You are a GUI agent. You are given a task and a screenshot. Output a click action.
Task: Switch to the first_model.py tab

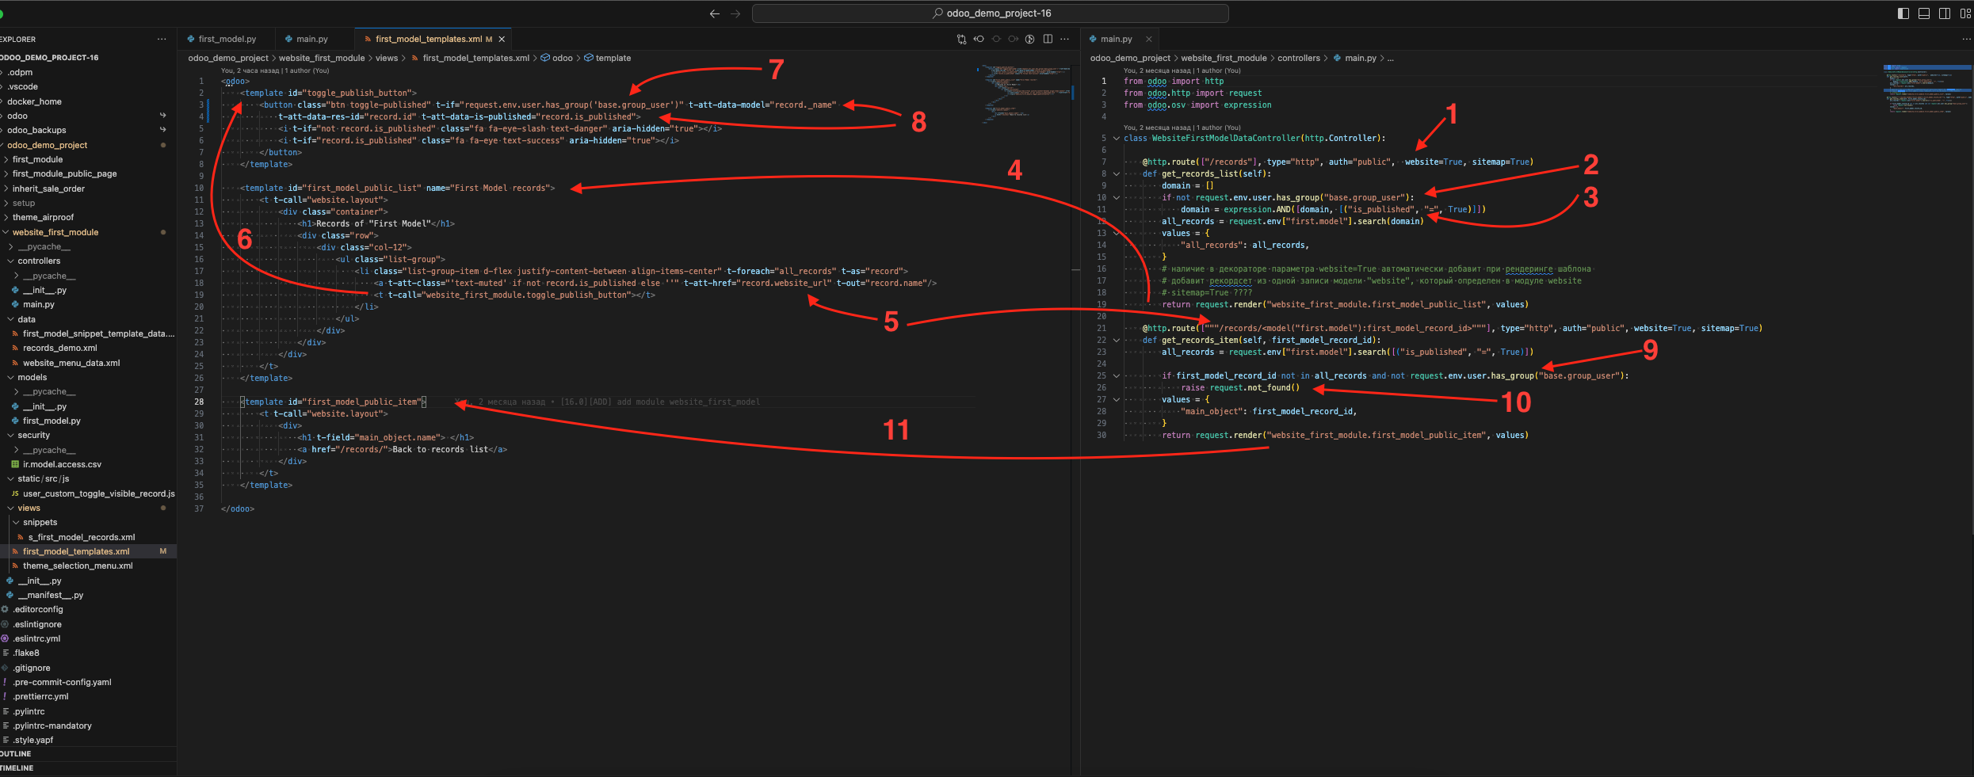227,39
